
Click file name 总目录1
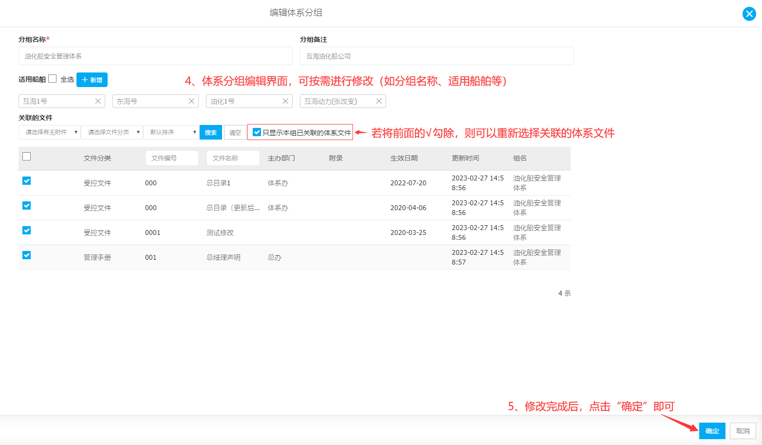(219, 183)
